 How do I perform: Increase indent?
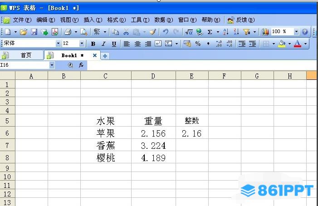[x=253, y=44]
